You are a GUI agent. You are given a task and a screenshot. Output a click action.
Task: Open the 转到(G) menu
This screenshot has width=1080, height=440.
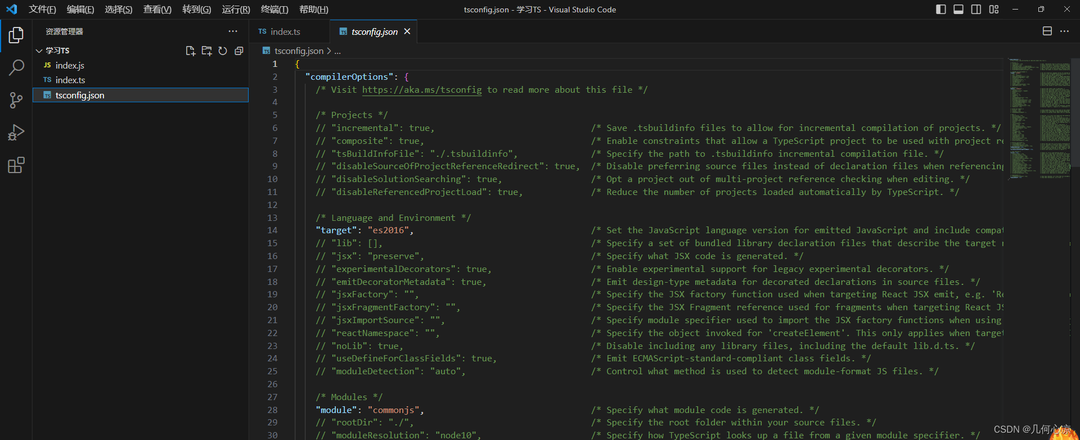point(197,10)
